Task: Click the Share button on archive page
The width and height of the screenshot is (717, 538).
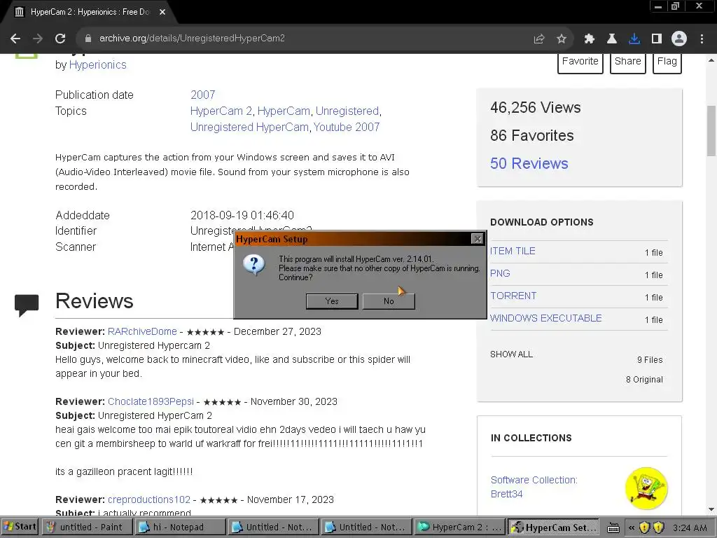Action: [628, 62]
